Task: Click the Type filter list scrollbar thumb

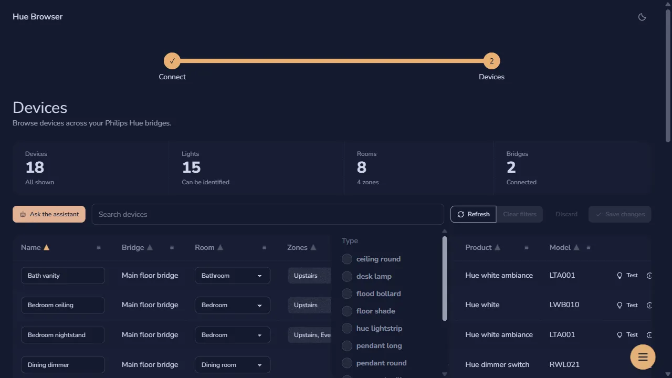Action: (x=445, y=278)
